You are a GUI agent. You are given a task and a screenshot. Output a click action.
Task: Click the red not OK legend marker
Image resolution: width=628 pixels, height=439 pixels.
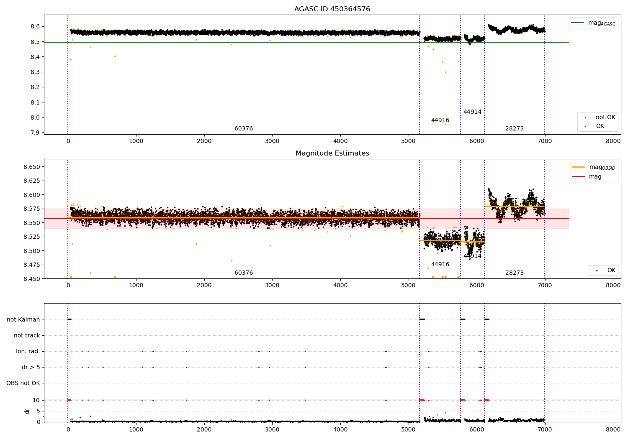[585, 117]
